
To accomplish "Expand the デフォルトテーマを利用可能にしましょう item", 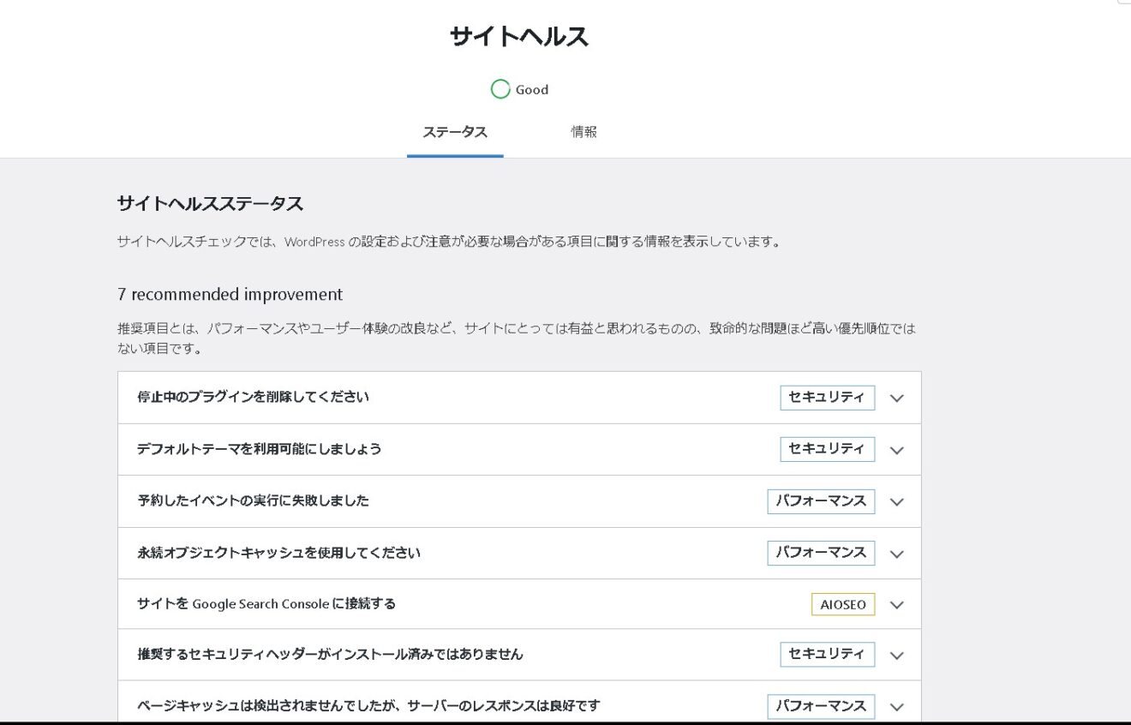I will (x=896, y=449).
